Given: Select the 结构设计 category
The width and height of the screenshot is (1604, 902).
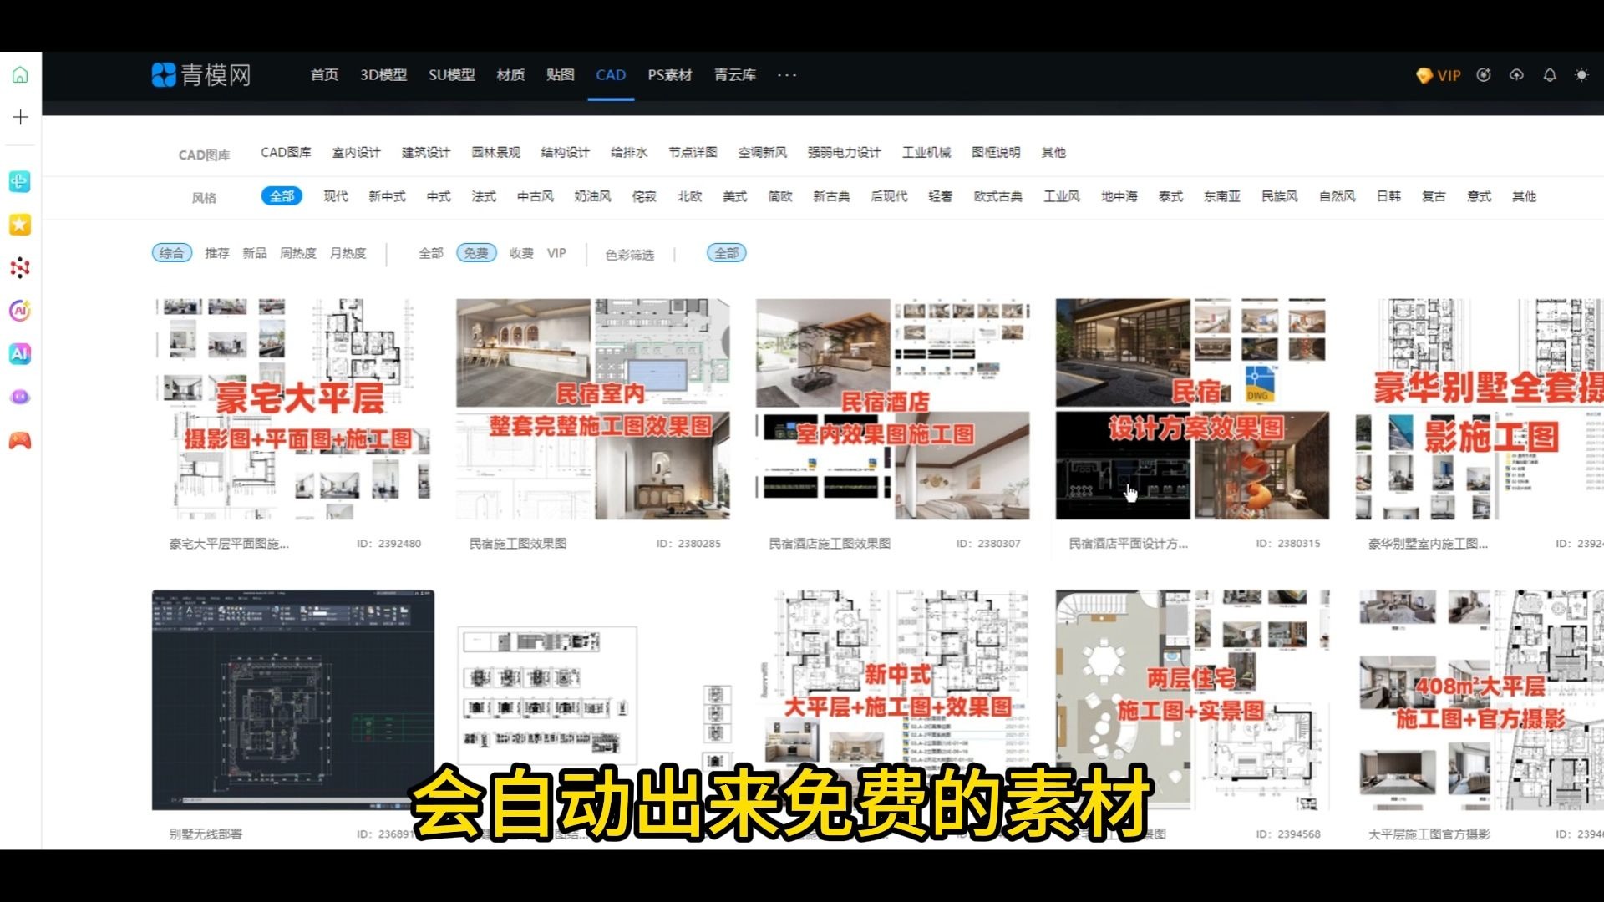Looking at the screenshot, I should point(566,152).
